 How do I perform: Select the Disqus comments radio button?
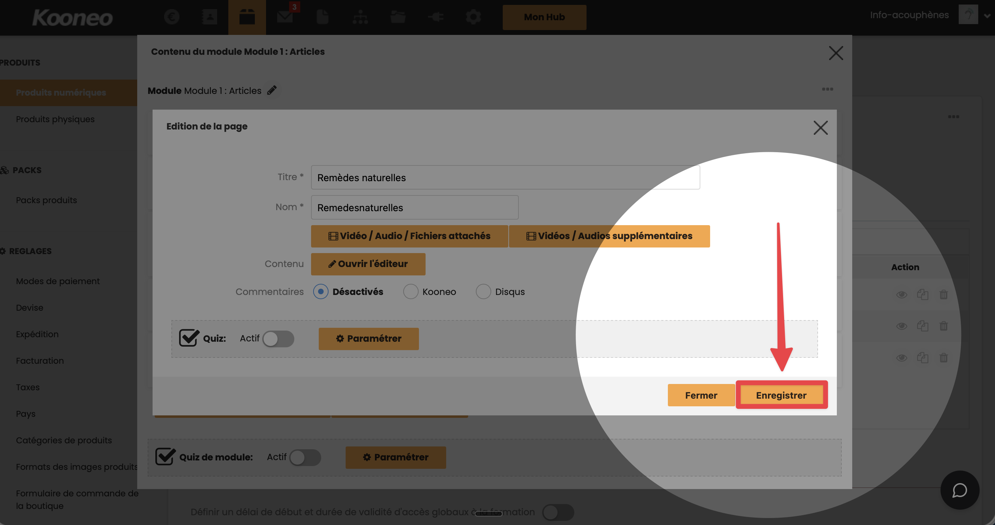[x=483, y=292]
